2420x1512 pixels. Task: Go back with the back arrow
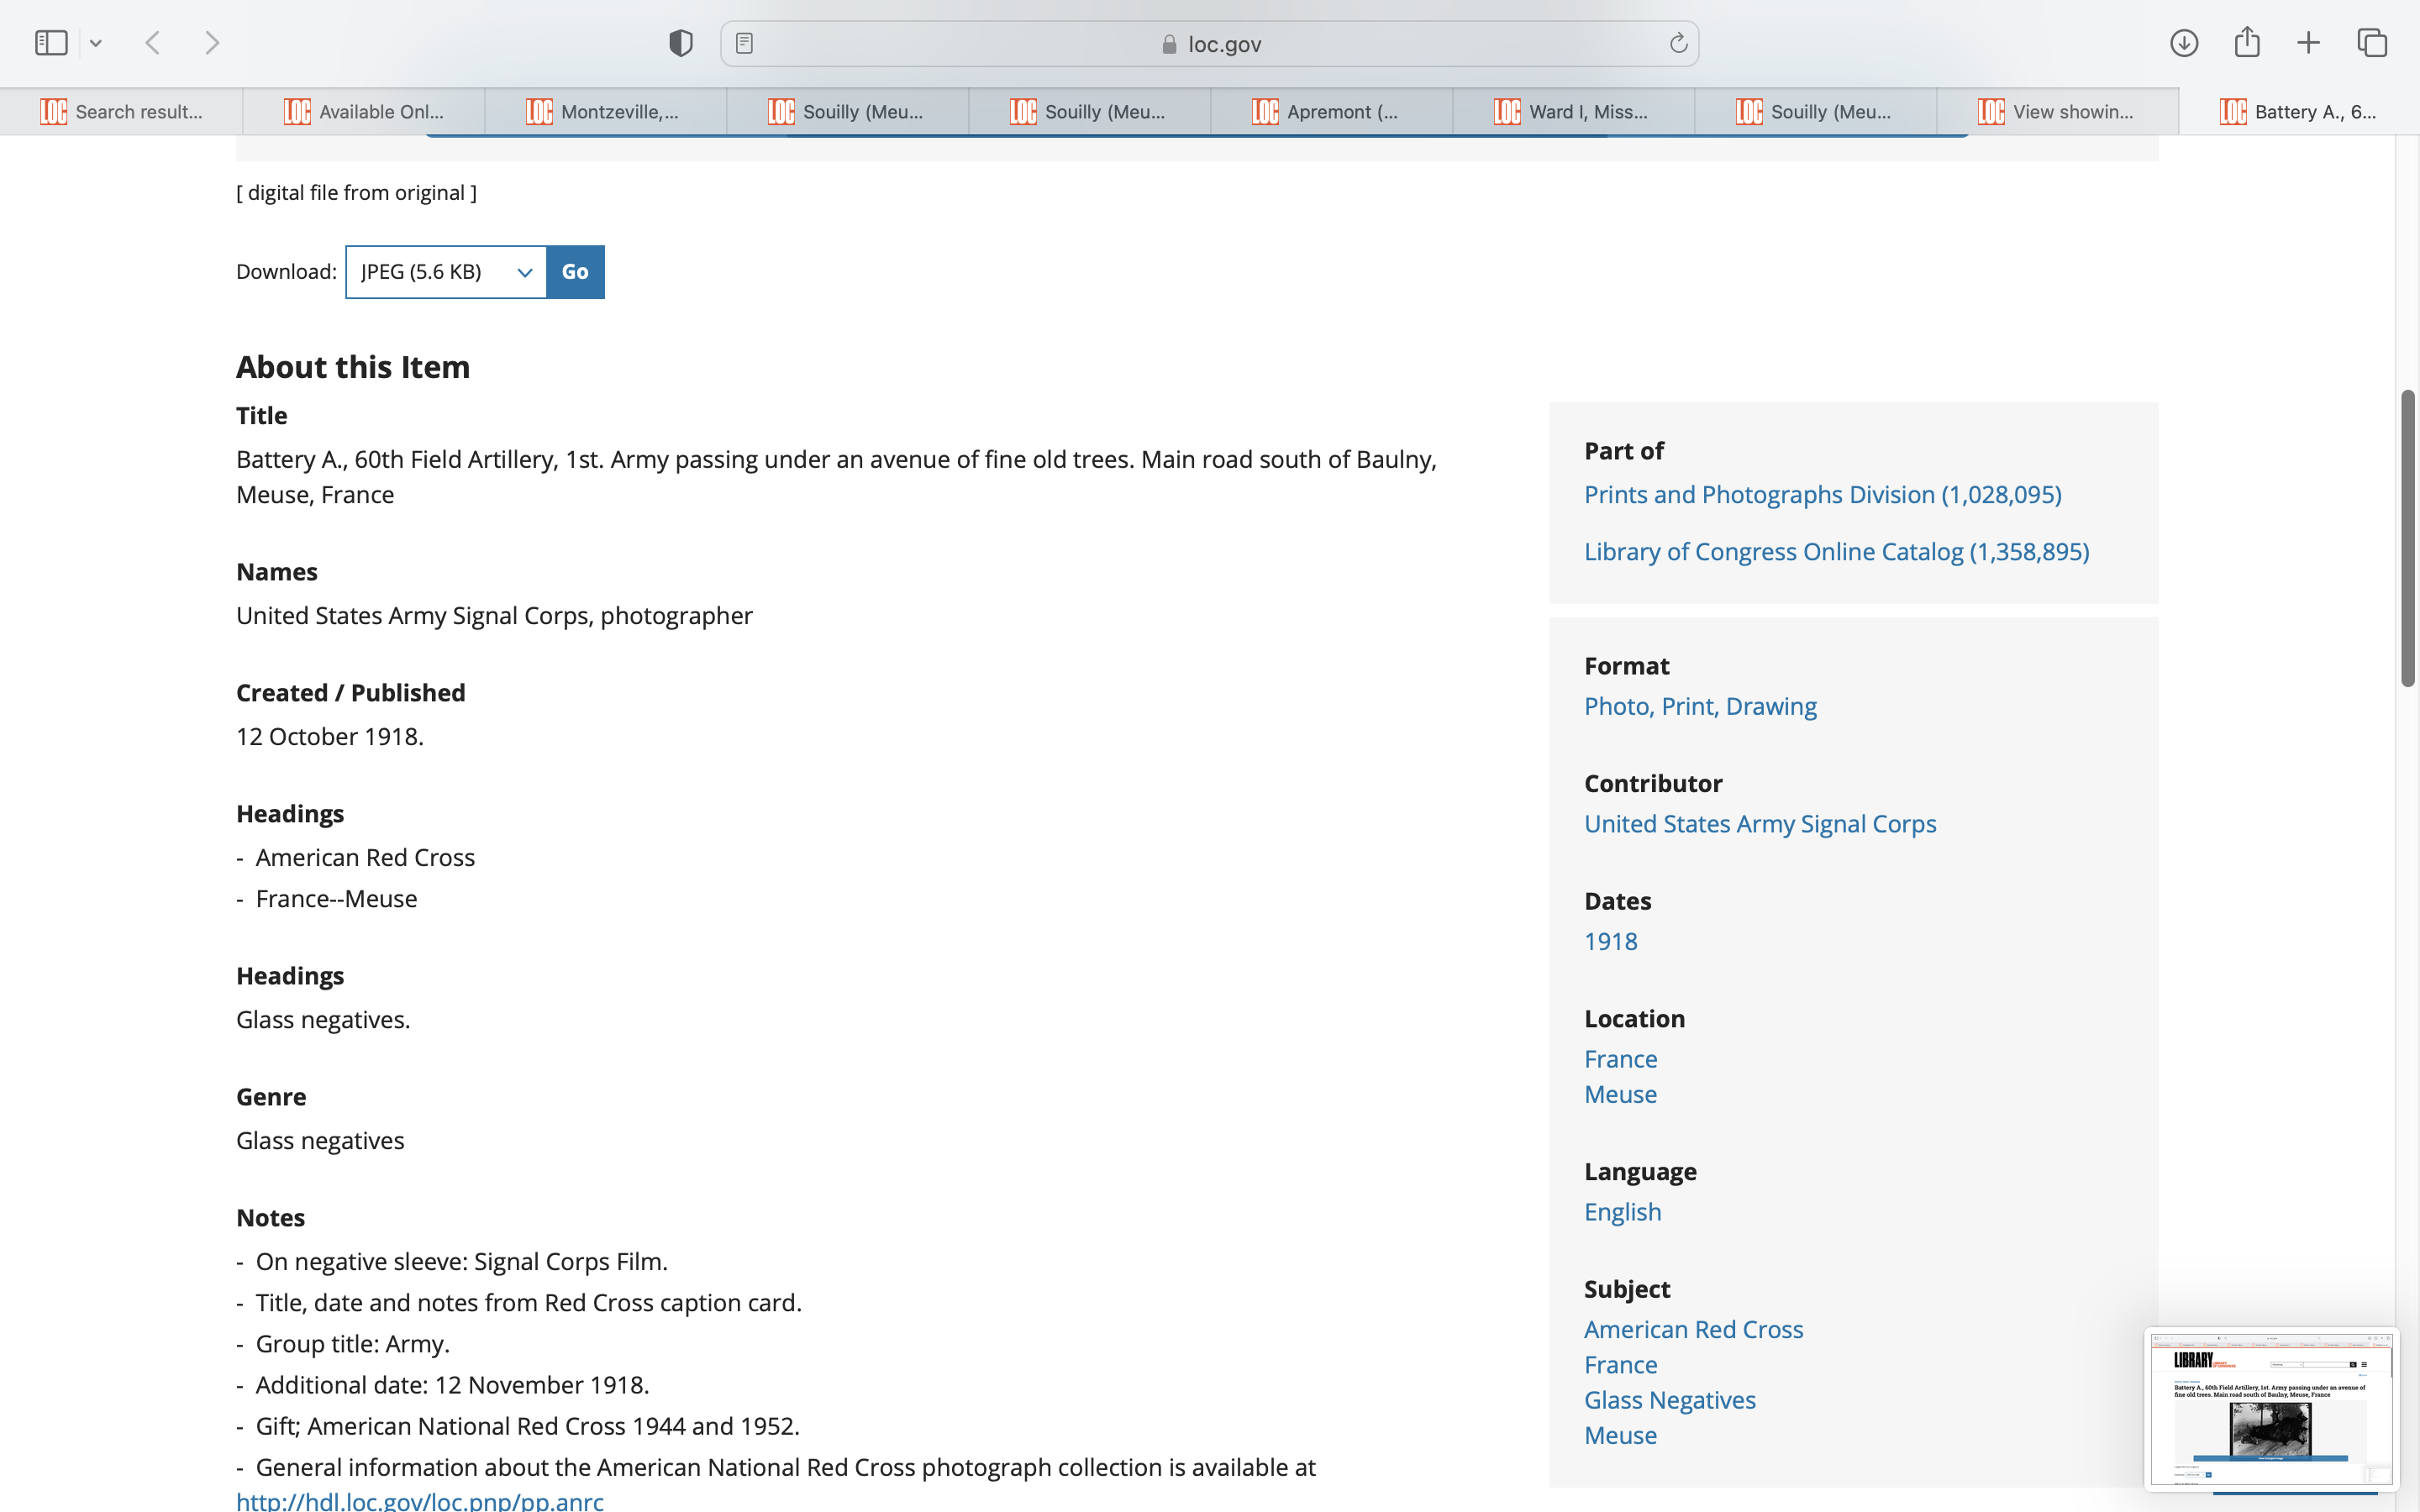pyautogui.click(x=153, y=43)
